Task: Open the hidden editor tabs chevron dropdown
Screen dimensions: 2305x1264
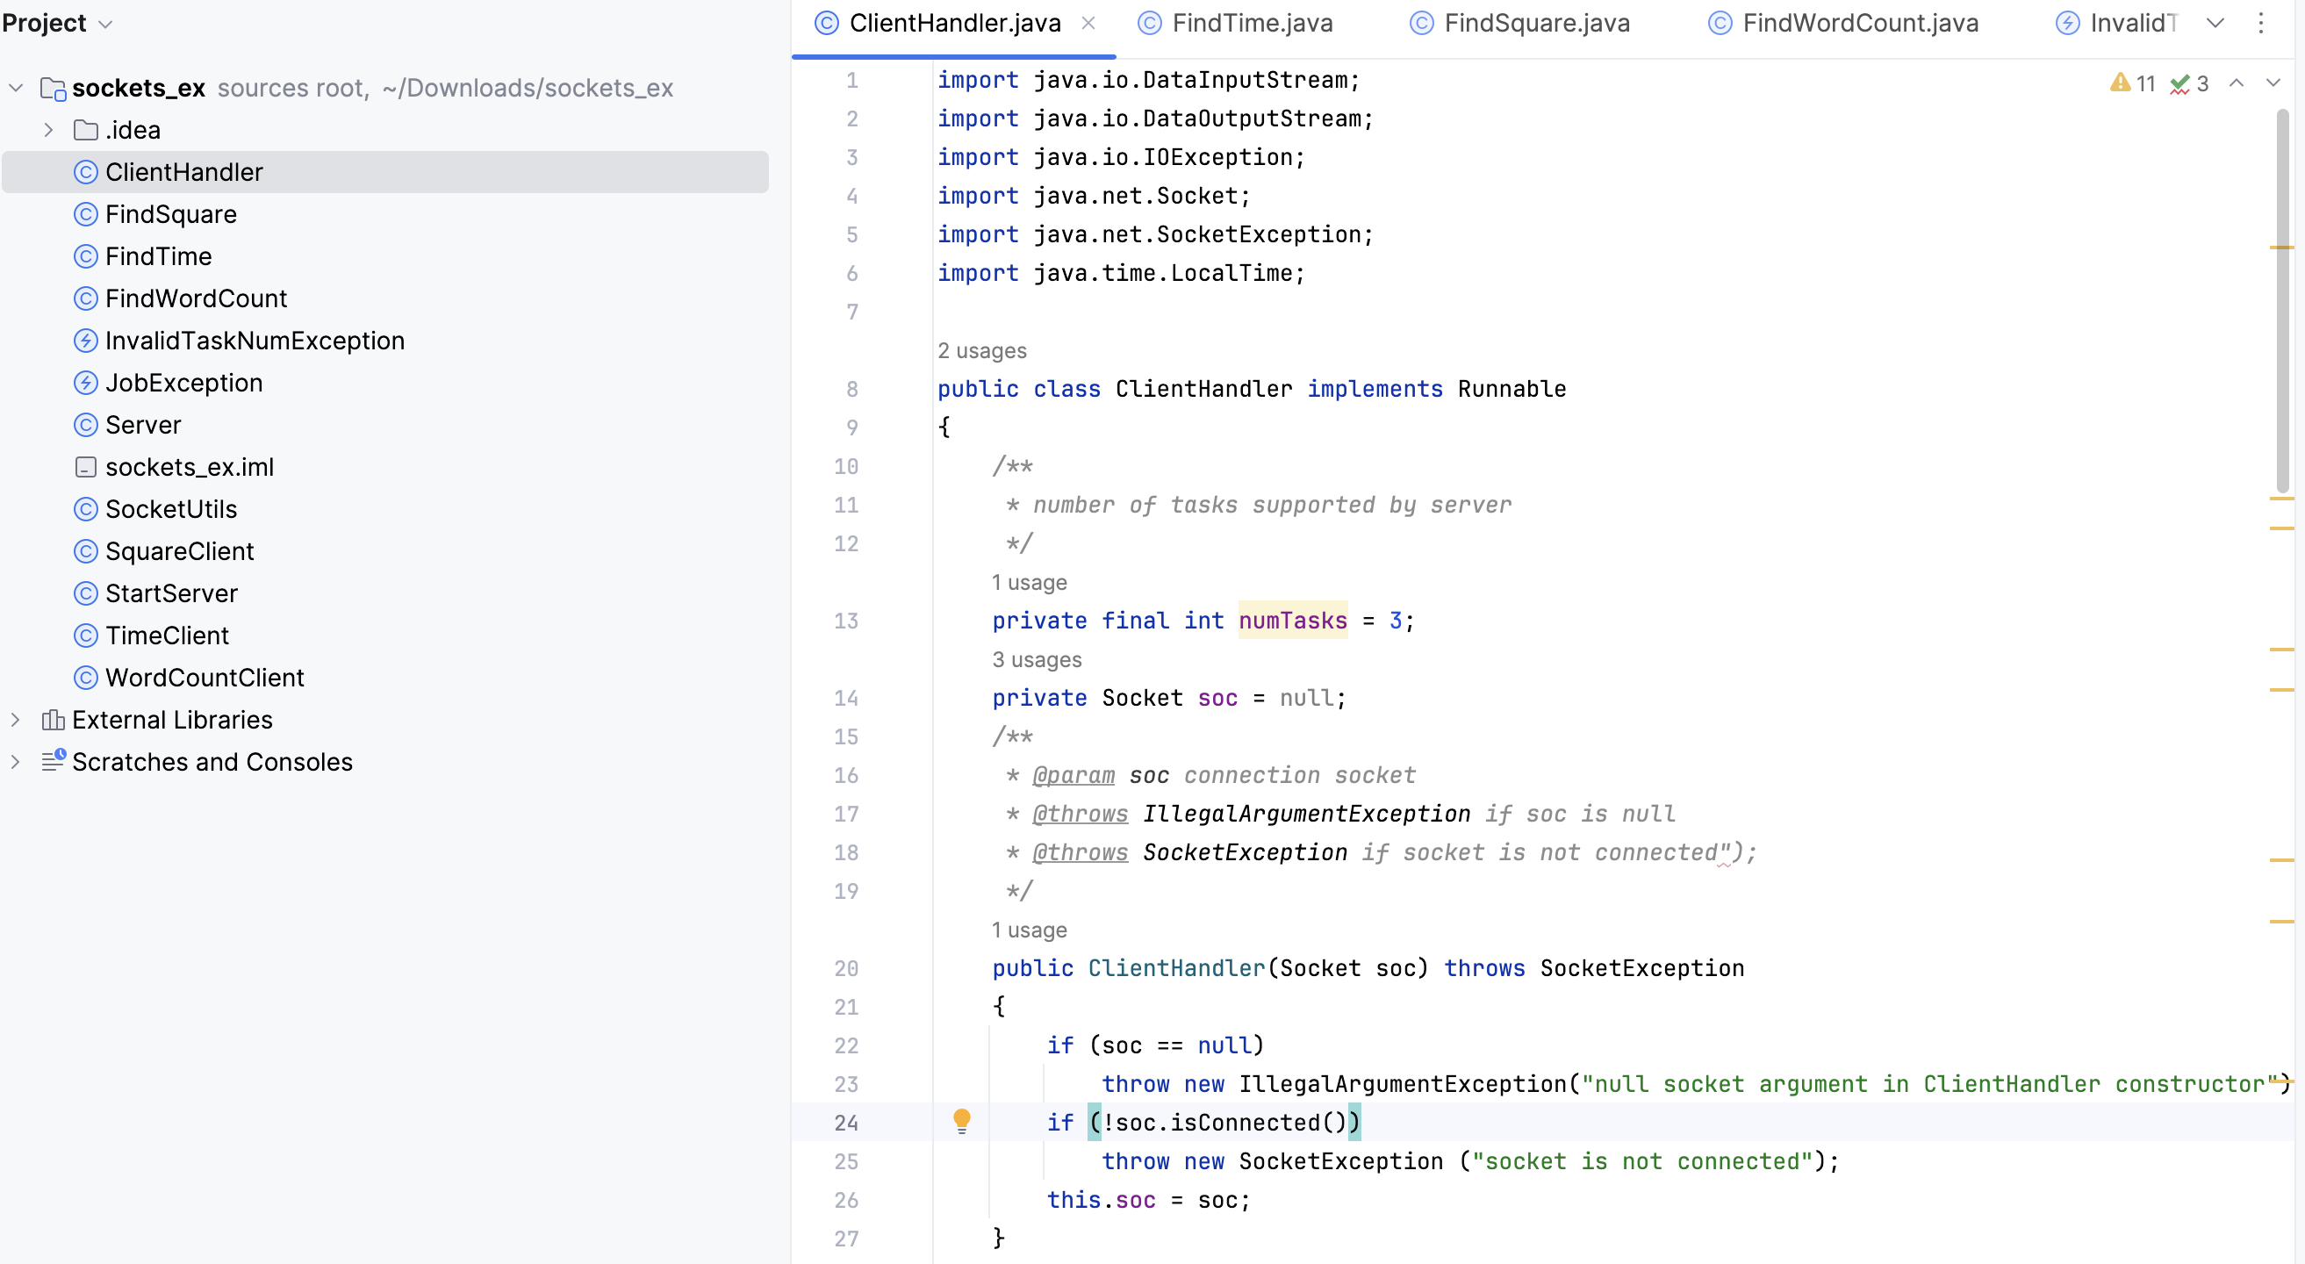Action: (2215, 23)
